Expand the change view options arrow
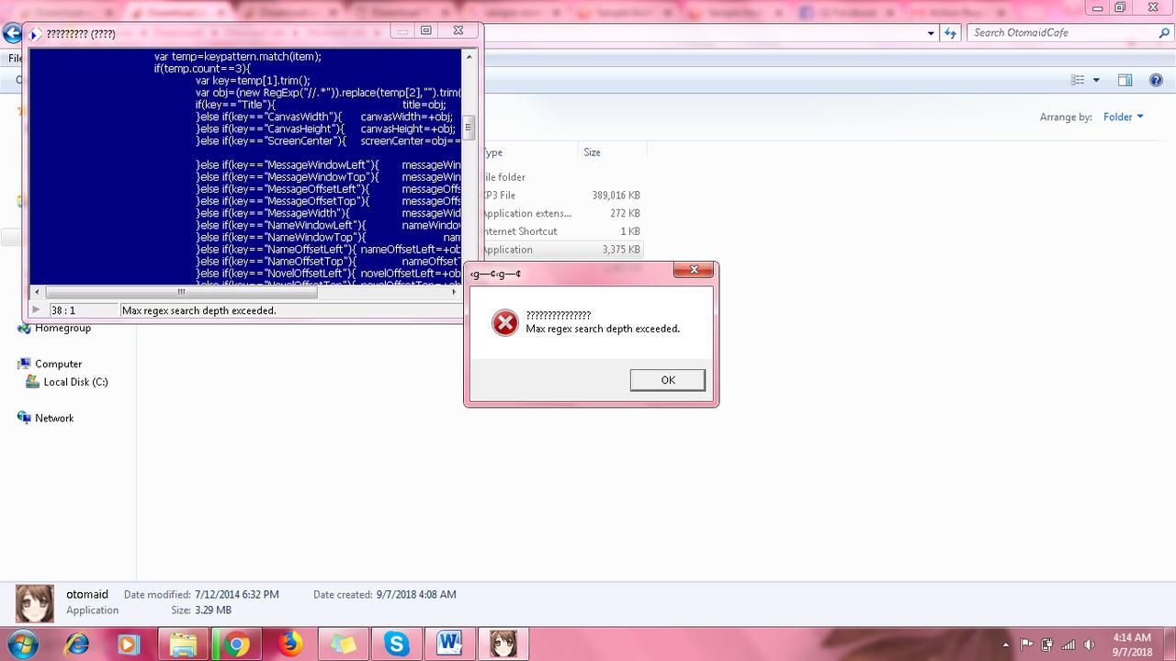The image size is (1176, 661). [x=1096, y=81]
